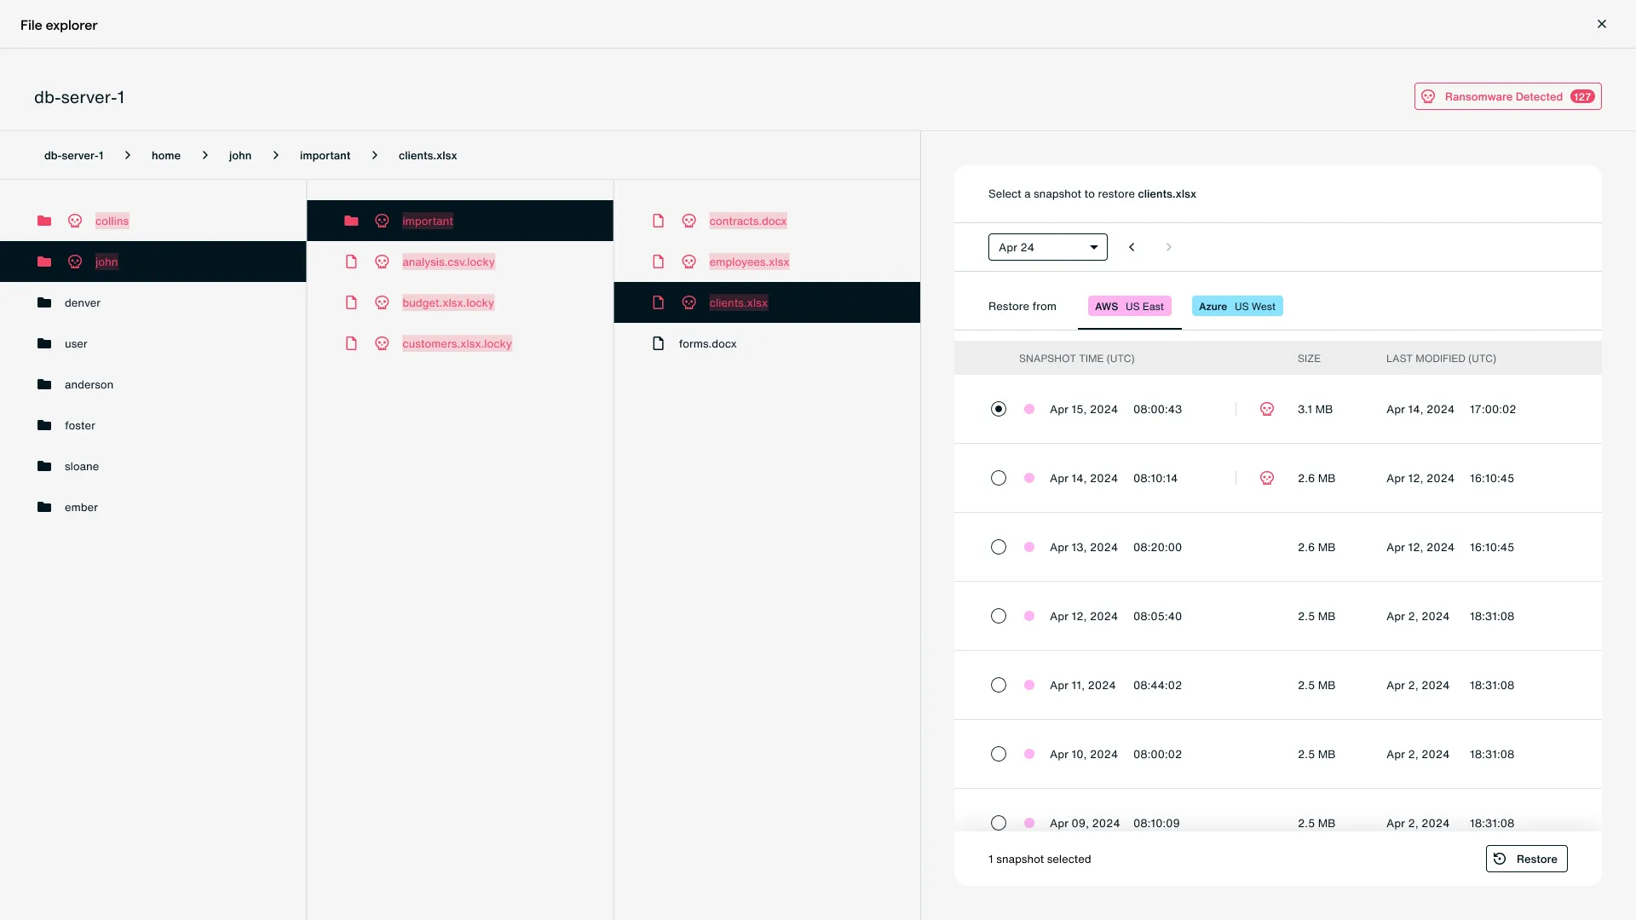Click the pink status dot on Apr 12 snapshot
Viewport: 1636px width, 920px height.
pyautogui.click(x=1029, y=616)
